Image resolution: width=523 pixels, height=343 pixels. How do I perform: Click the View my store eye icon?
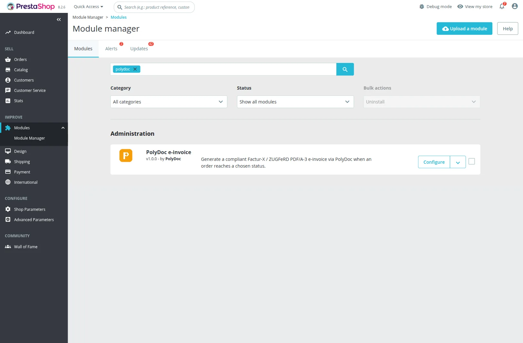(460, 6)
